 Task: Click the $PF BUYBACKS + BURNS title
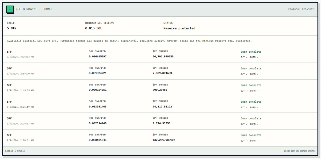tap(34, 9)
